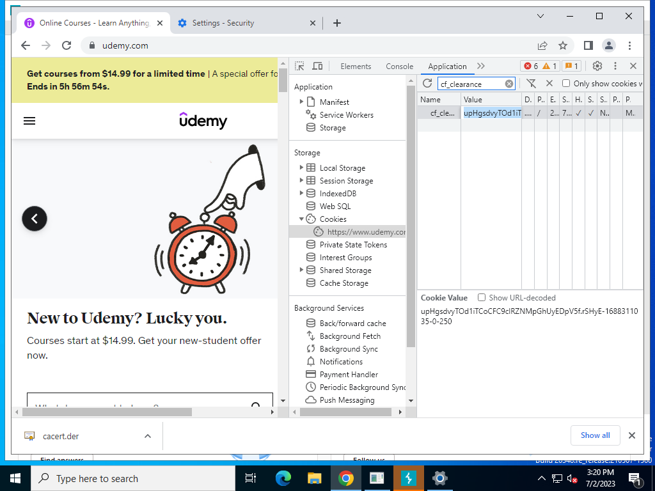This screenshot has height=491, width=655.
Task: Clear all cookies with filter icon
Action: pos(531,83)
